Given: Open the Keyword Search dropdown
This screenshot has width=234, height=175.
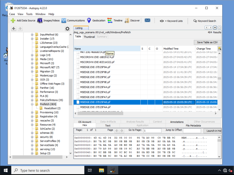Looking at the screenshot, I should 205,21.
